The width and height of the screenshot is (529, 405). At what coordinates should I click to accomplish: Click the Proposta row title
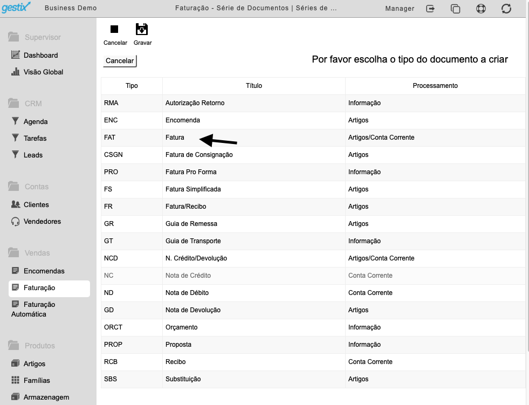click(x=178, y=344)
